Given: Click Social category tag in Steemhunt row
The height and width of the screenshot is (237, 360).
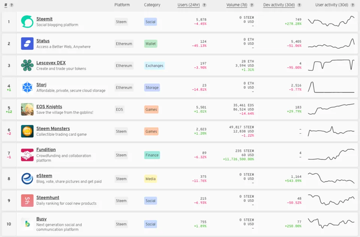Looking at the screenshot, I should (x=151, y=201).
